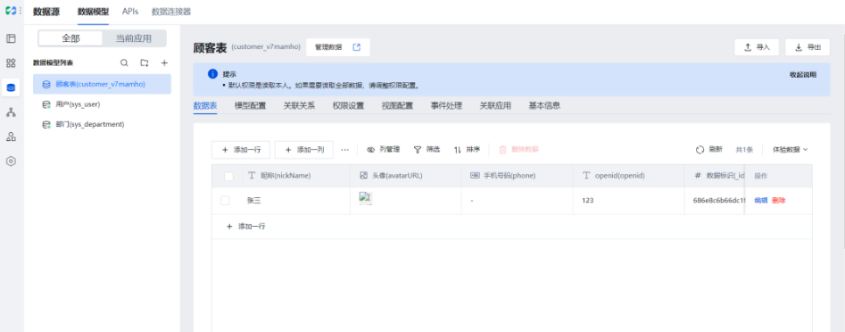Open the 权限设置 tab

(x=348, y=105)
